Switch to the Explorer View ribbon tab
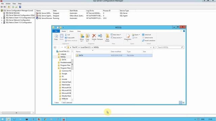This screenshot has width=216, height=121. [79, 31]
